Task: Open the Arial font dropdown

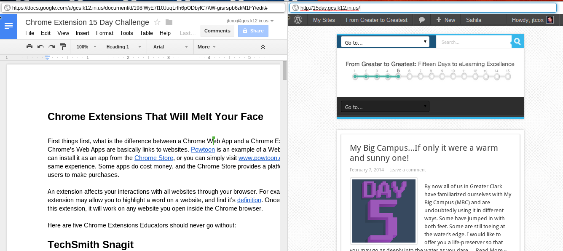Action: [x=170, y=47]
